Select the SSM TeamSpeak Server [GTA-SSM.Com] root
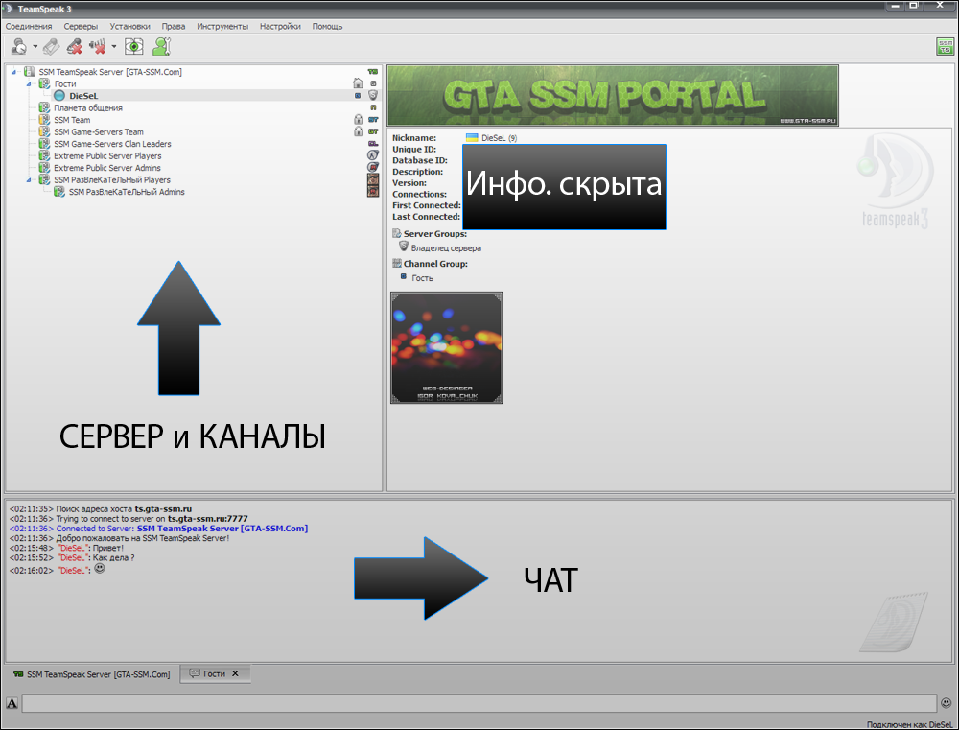Screen dimensions: 959x730 [x=110, y=72]
